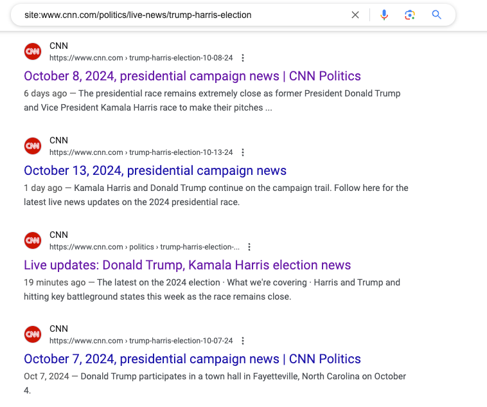
Task: Open October 7, 2024 presidential campaign news
Action: [192, 359]
